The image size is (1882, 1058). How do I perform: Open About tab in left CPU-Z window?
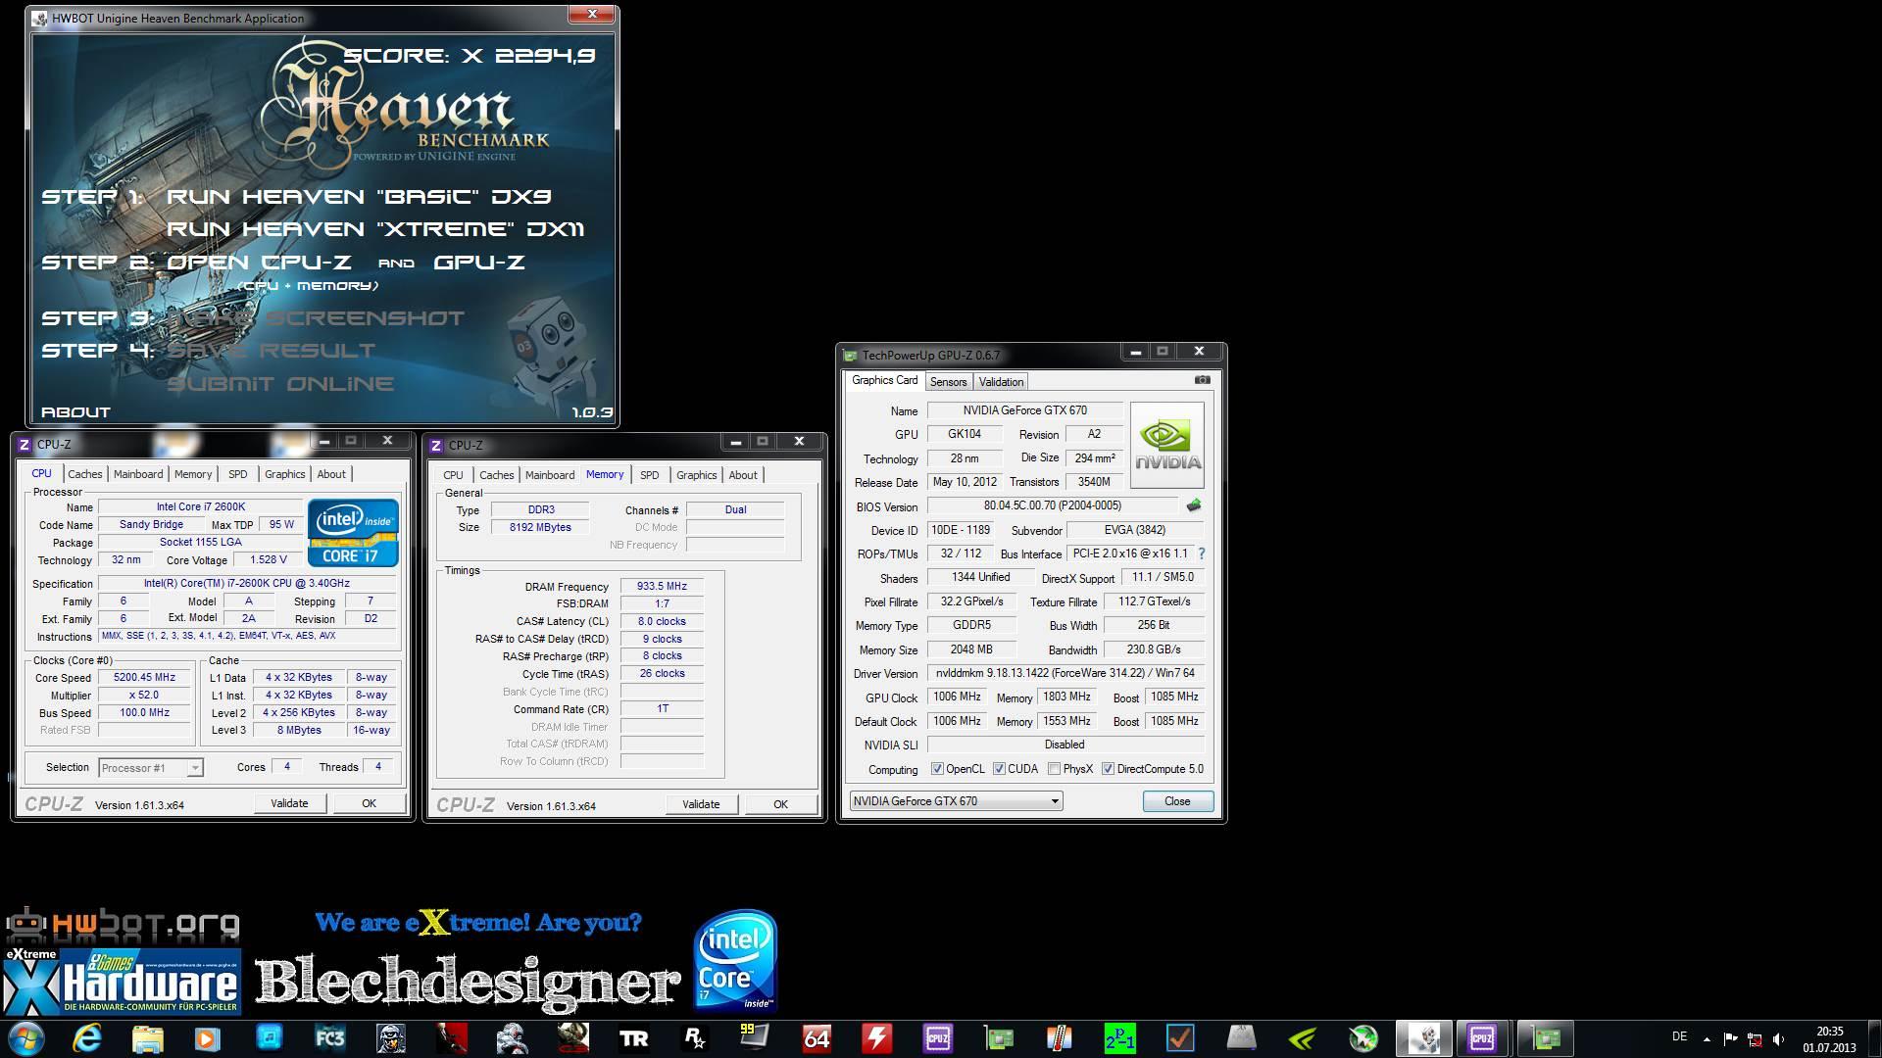coord(331,474)
